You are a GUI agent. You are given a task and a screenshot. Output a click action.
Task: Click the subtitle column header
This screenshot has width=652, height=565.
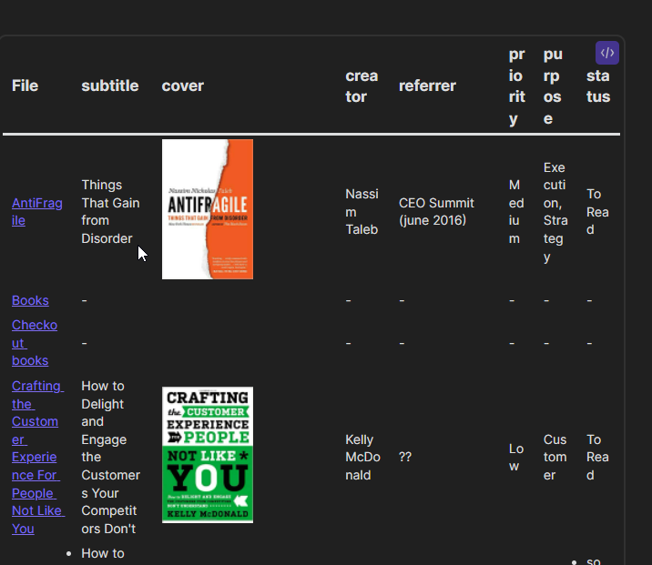110,86
